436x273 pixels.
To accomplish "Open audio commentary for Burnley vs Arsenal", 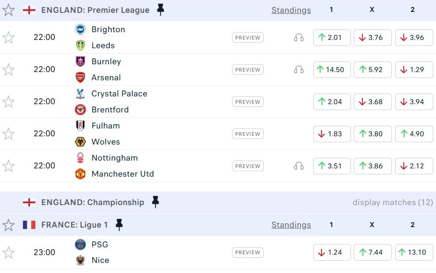I will (x=299, y=70).
